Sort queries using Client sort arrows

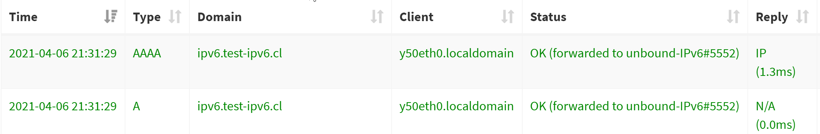[x=508, y=17]
